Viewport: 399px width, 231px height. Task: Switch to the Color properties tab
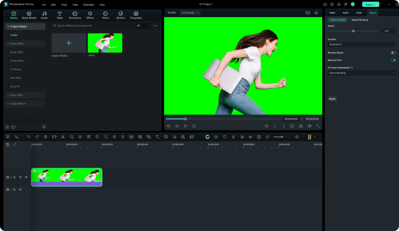(x=359, y=12)
